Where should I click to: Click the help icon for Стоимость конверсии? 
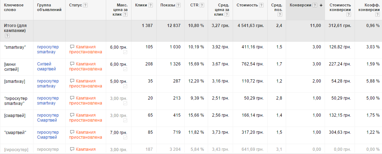(x=348, y=15)
